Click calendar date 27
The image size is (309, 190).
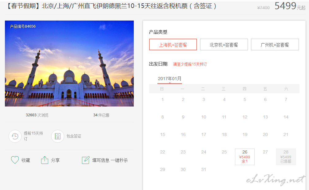[265, 152]
